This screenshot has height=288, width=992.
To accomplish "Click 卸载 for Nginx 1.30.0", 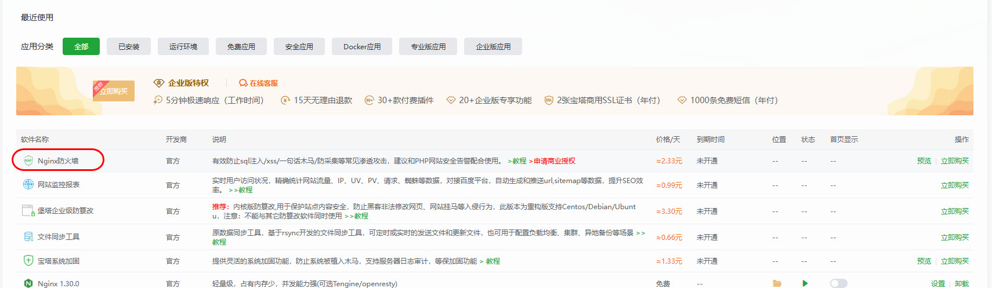I will (962, 283).
